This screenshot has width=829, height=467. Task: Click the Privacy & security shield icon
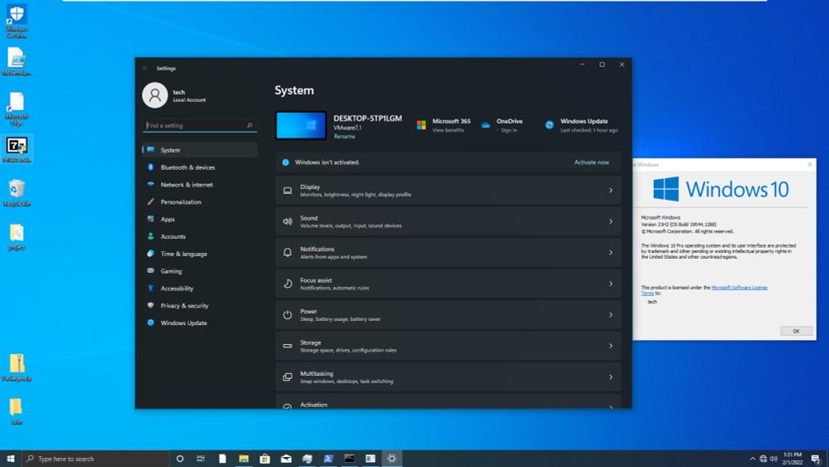point(151,305)
